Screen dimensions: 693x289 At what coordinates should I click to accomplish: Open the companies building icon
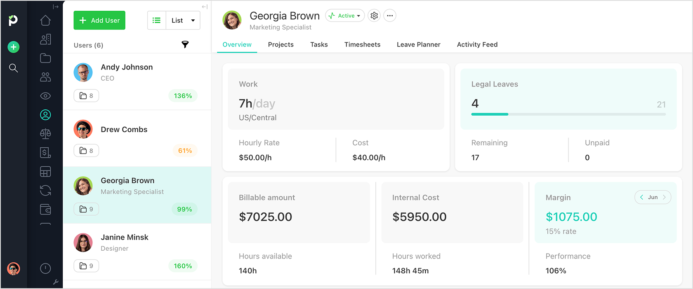[x=45, y=39]
